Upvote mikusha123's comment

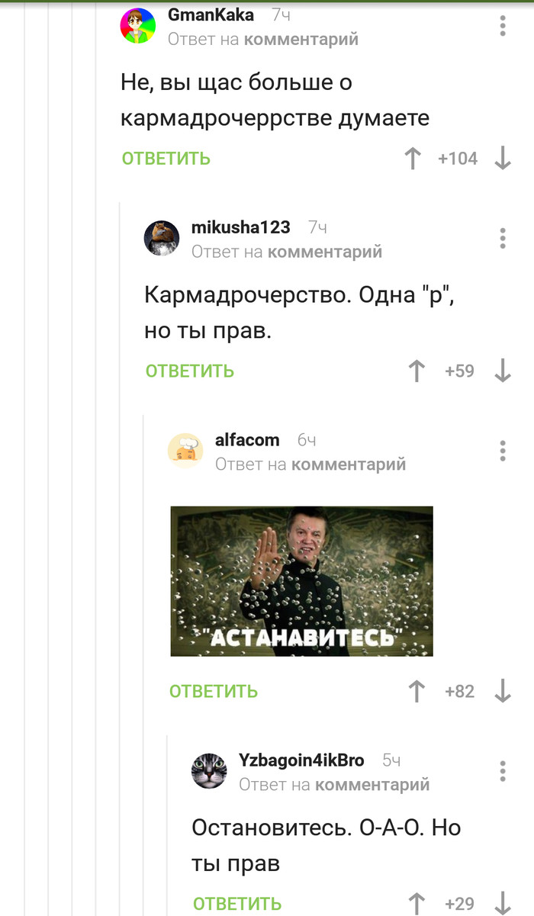[x=417, y=371]
